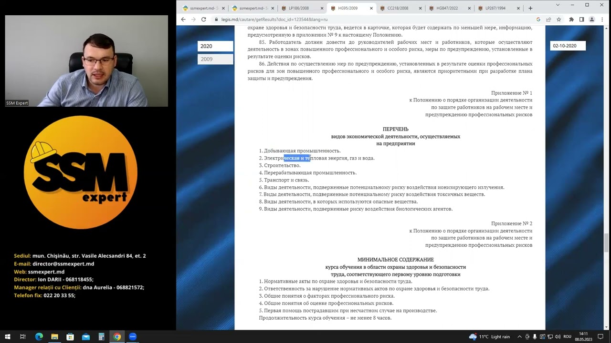Click the line "5. Транспорт и связь."
This screenshot has height=343, width=611.
284,180
